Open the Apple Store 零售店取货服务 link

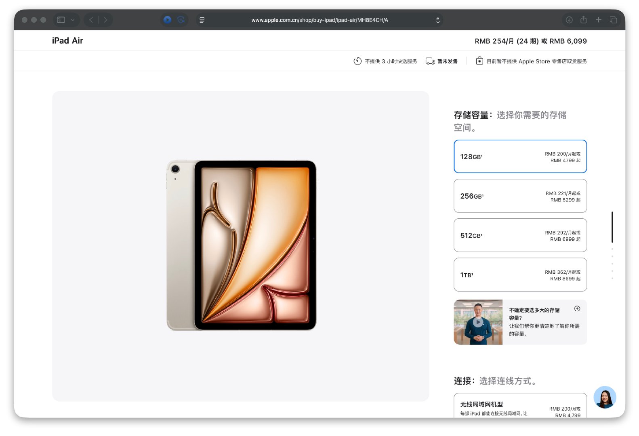537,61
